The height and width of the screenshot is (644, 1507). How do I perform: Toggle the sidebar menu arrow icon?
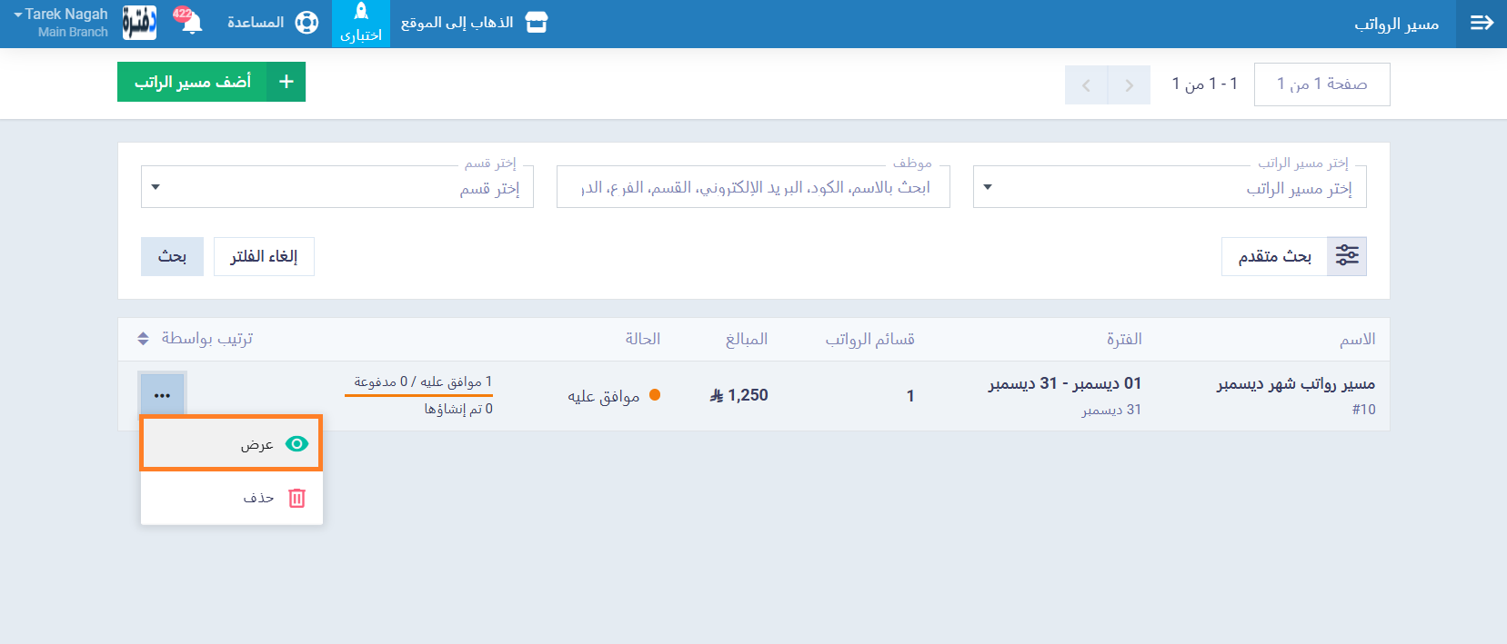1482,23
